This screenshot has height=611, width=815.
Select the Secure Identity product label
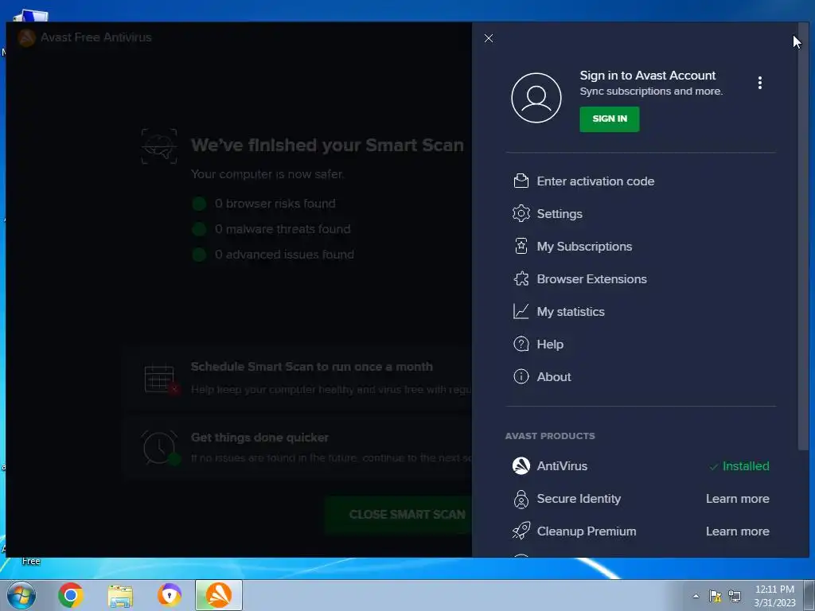579,499
